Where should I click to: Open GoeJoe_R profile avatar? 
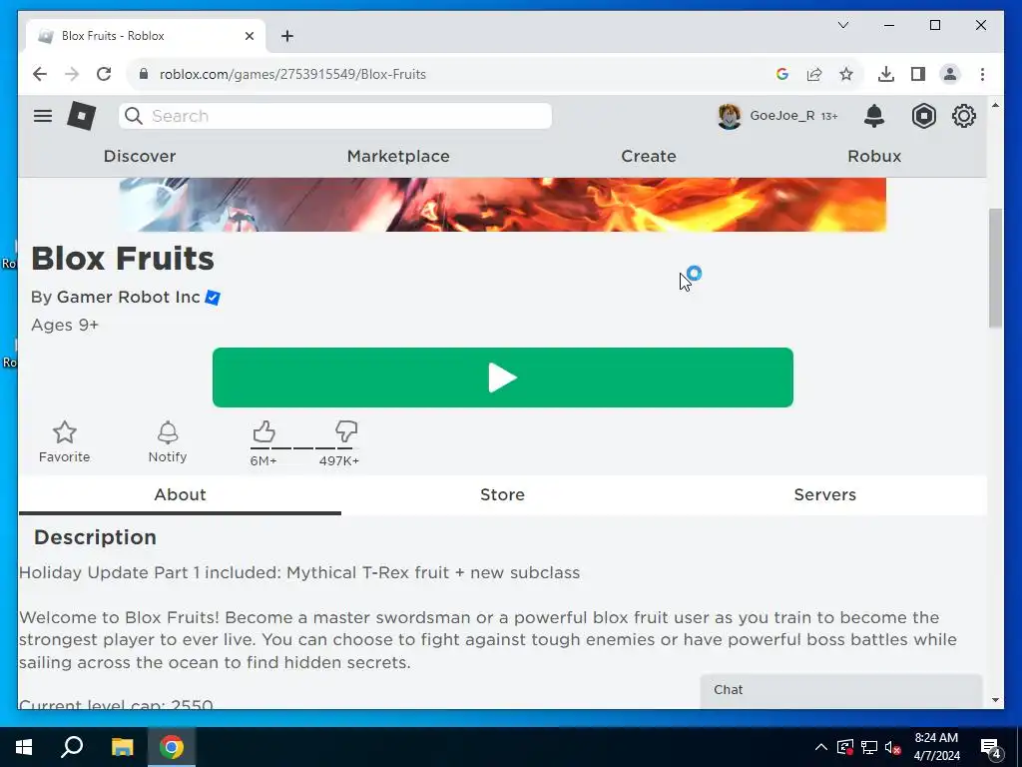[730, 116]
